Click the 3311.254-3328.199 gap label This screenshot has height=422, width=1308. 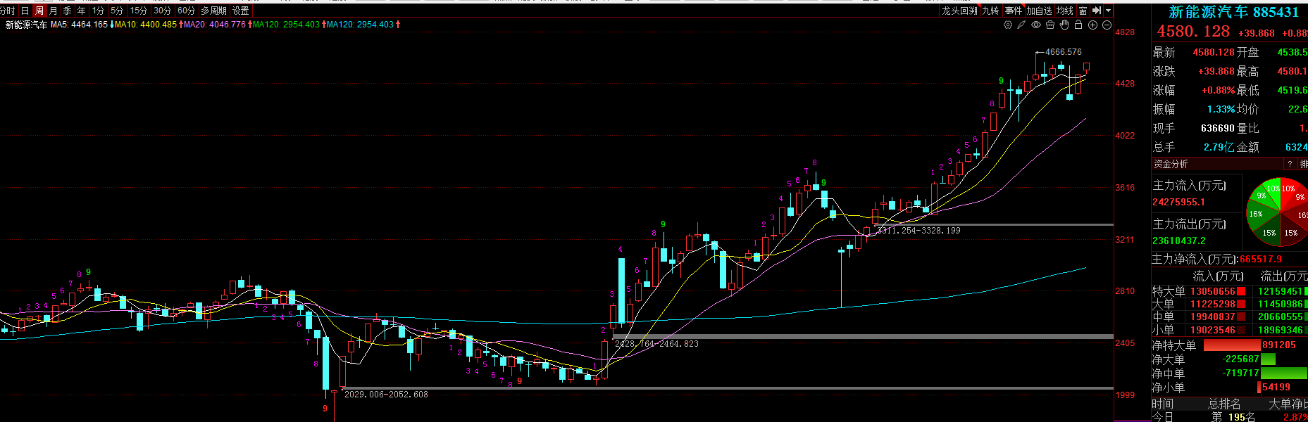[919, 231]
